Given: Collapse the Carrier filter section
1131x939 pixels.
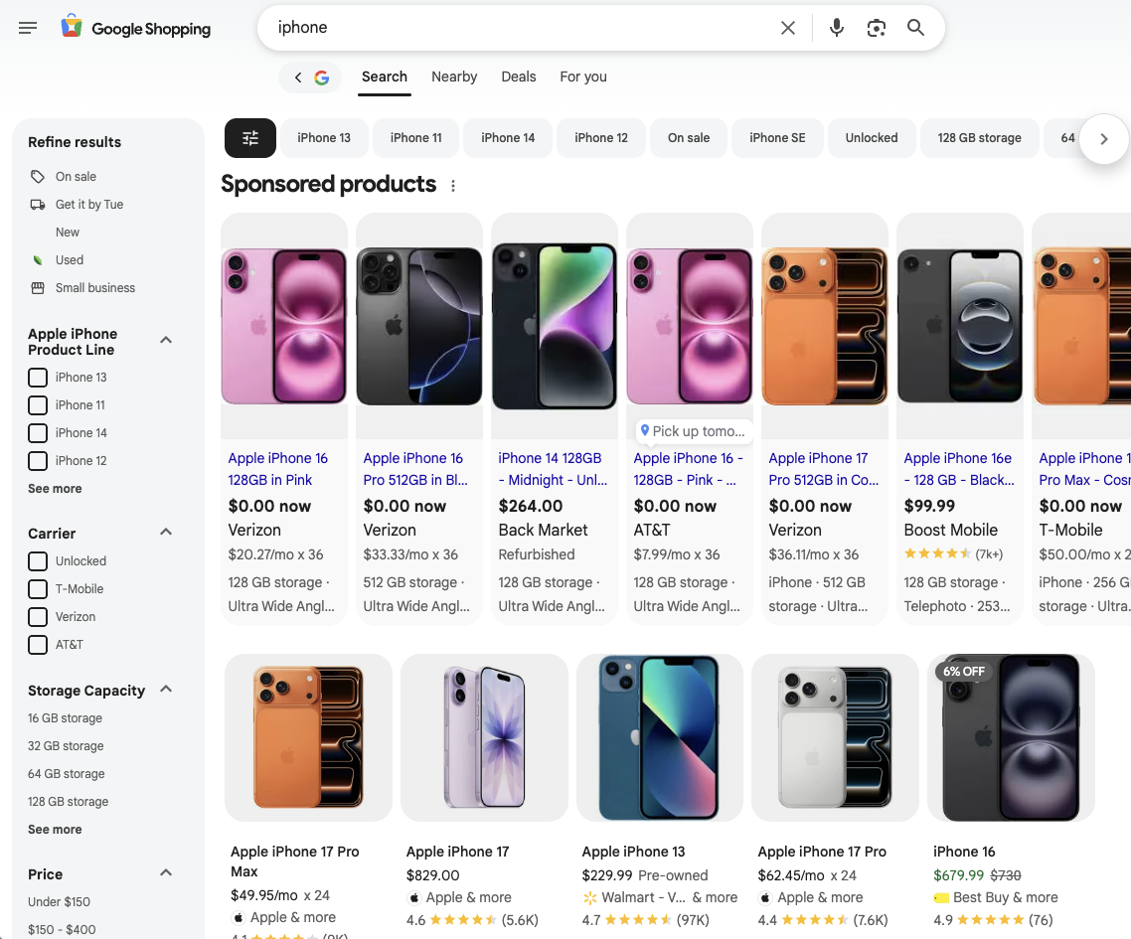Looking at the screenshot, I should 166,533.
